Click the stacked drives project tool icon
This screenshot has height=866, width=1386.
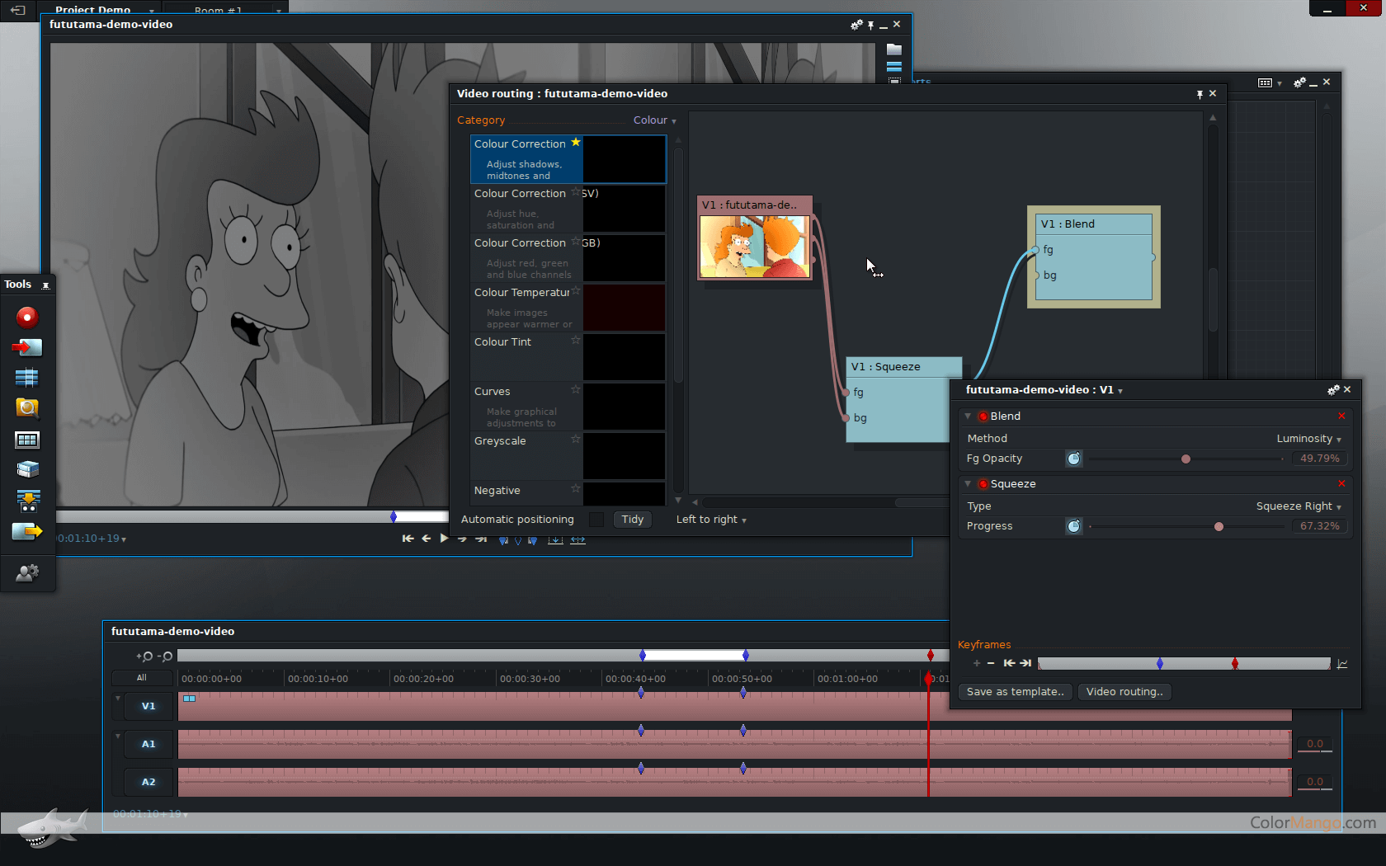[27, 469]
